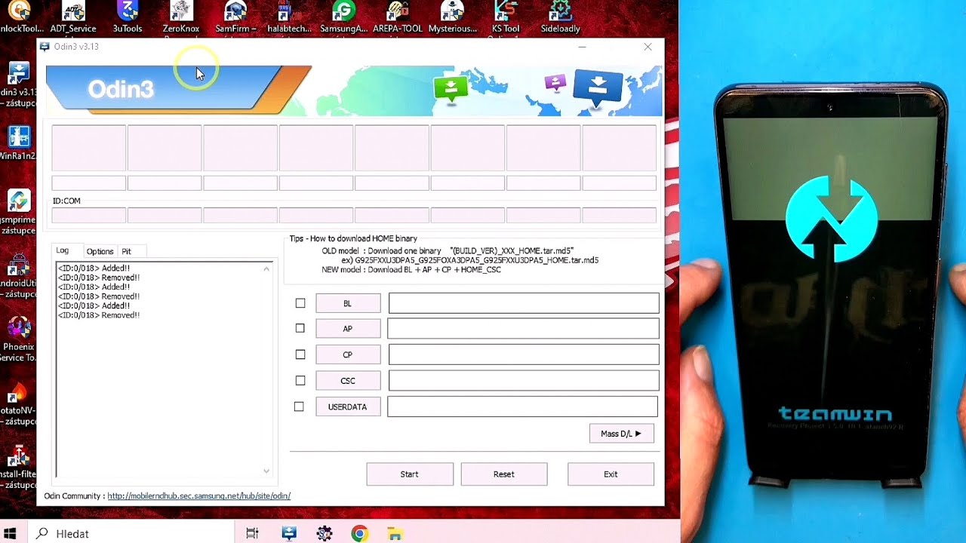The height and width of the screenshot is (543, 966).
Task: Select the Odin3 v3.13 desktop shortcut
Action: pos(18,81)
